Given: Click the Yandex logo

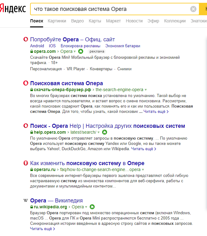Looking at the screenshot, I should click(x=13, y=9).
